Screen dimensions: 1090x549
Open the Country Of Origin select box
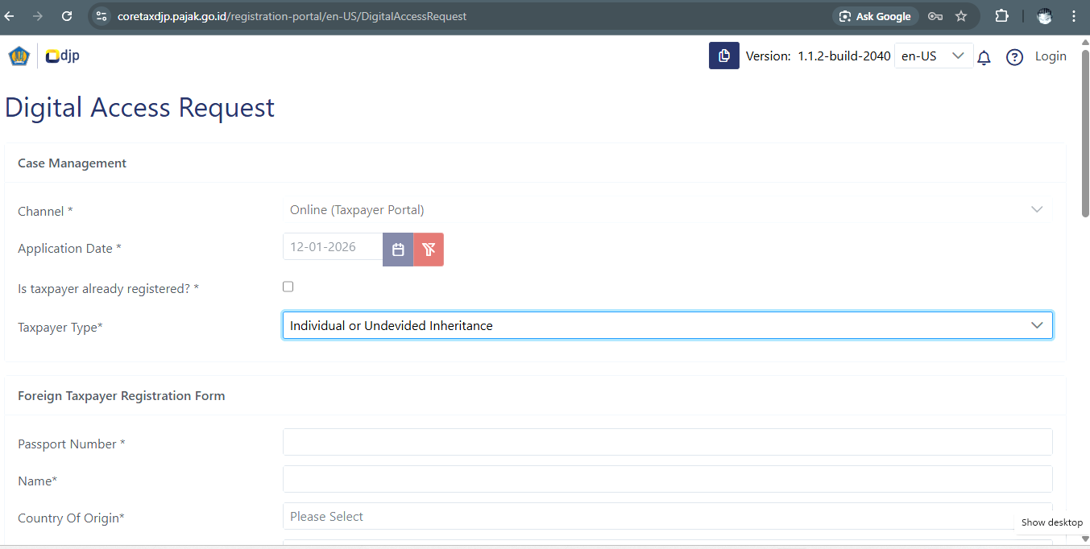tap(667, 516)
